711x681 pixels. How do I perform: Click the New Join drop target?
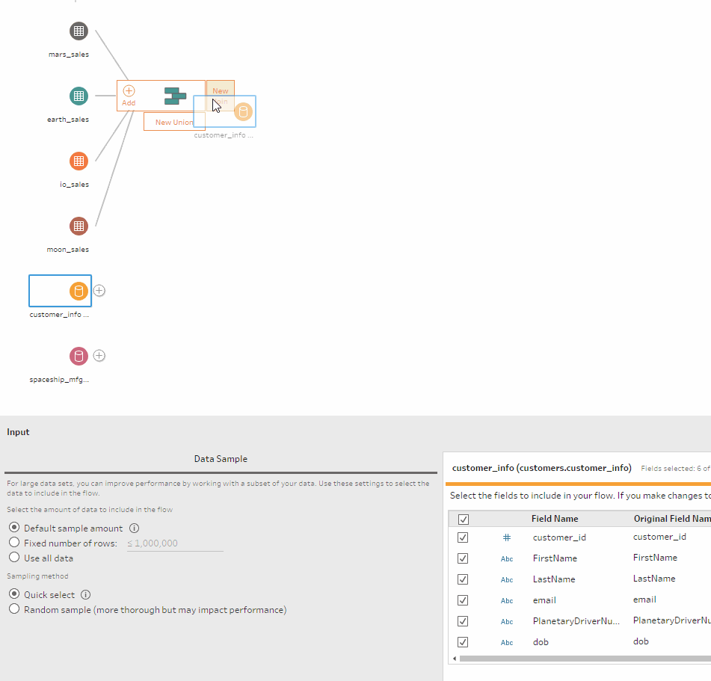(x=220, y=95)
